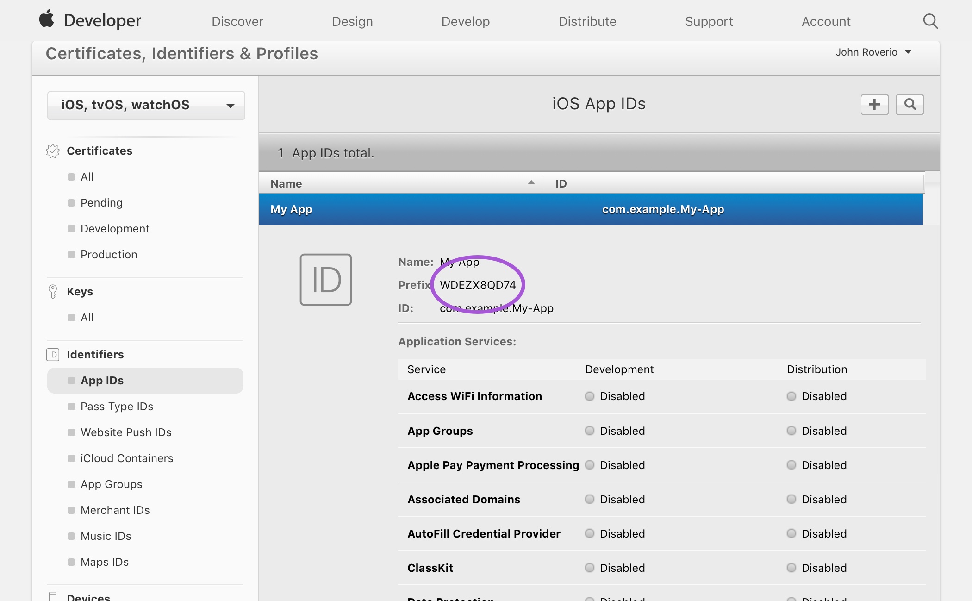Screen dimensions: 972x601
Task: Open Production certificates in sidebar
Action: click(109, 255)
